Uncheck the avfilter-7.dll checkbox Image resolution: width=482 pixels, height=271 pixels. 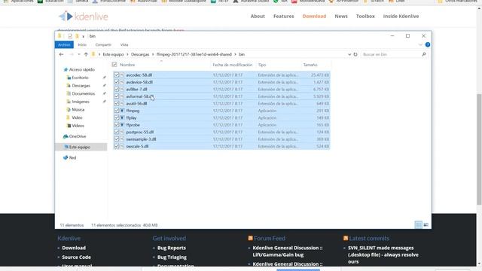click(117, 89)
